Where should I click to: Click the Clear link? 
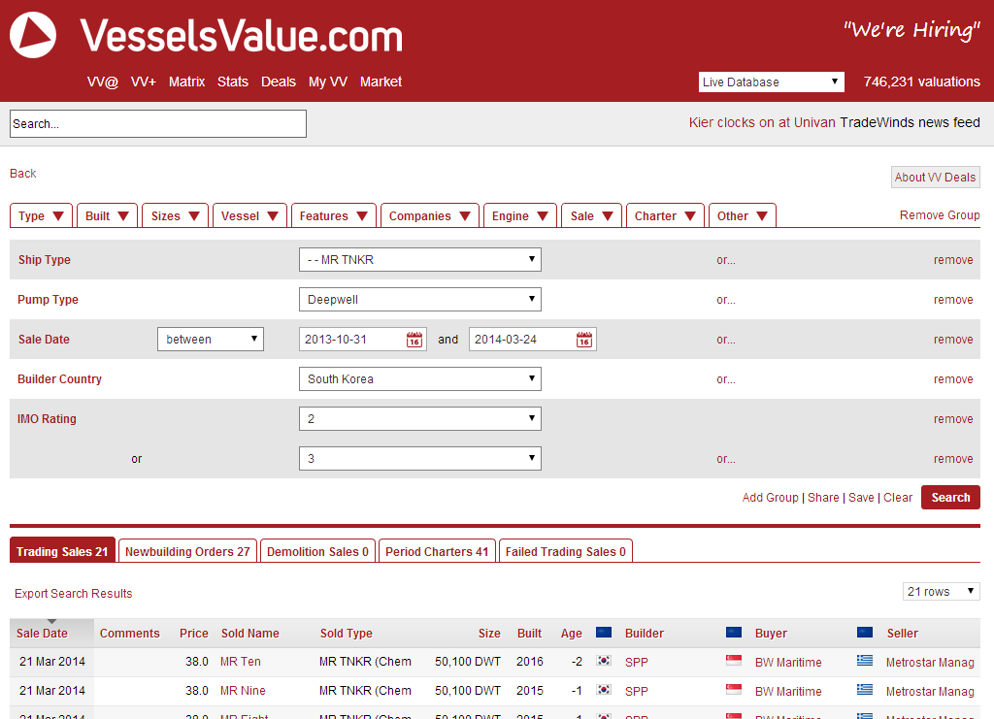click(x=898, y=497)
